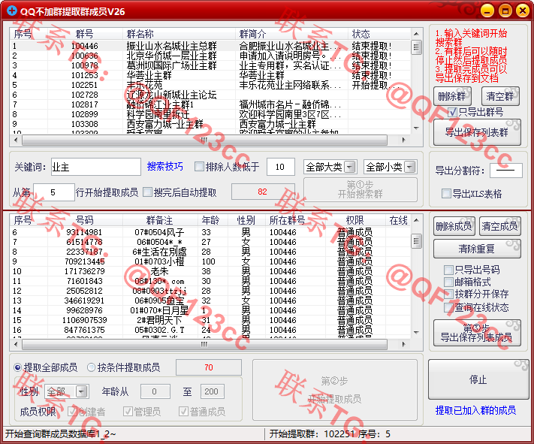Image resolution: width=534 pixels, height=444 pixels.
Task: Select group row 丰乐花苑
Action: tap(210, 85)
